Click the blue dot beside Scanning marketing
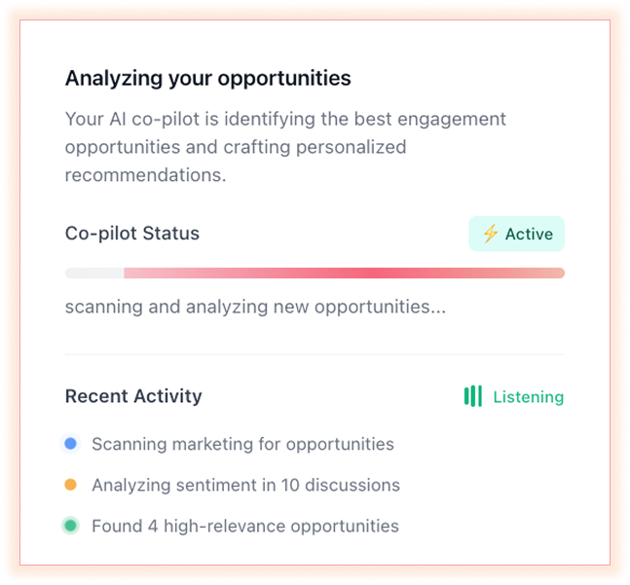Viewport: 630px width, 585px height. [70, 444]
